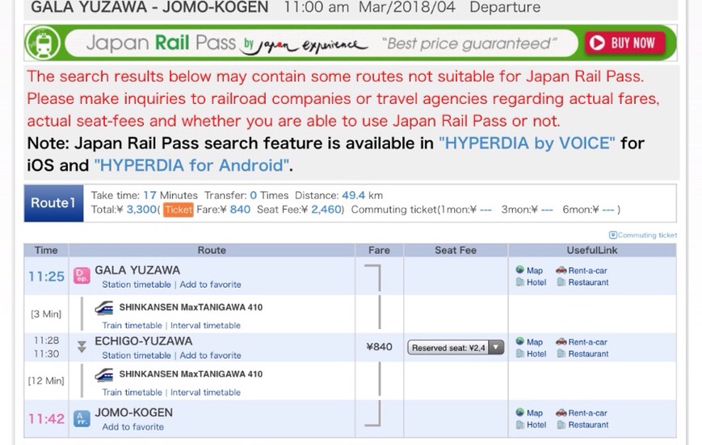Click the 11:25 departure time

47,277
